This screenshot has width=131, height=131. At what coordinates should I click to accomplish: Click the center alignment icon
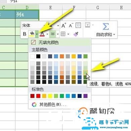52,34
